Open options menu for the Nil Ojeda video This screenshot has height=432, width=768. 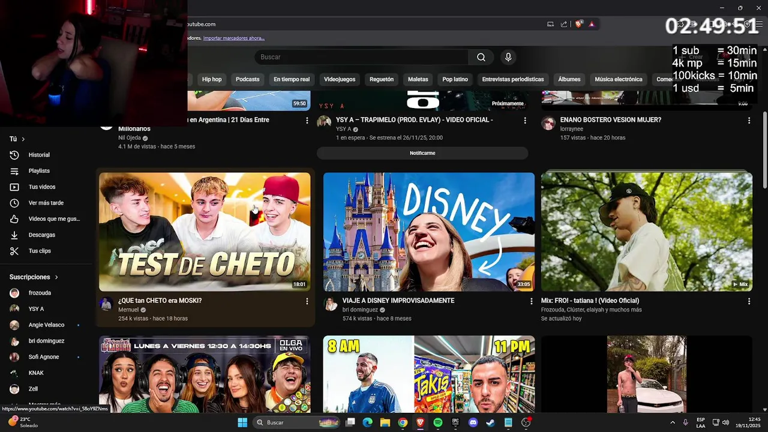click(307, 121)
